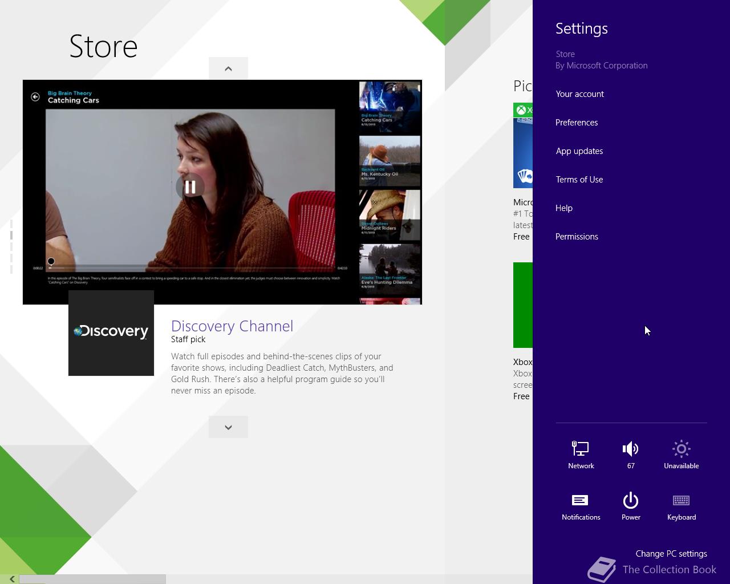Image resolution: width=730 pixels, height=584 pixels.
Task: Click the Store heading text
Action: 103,46
